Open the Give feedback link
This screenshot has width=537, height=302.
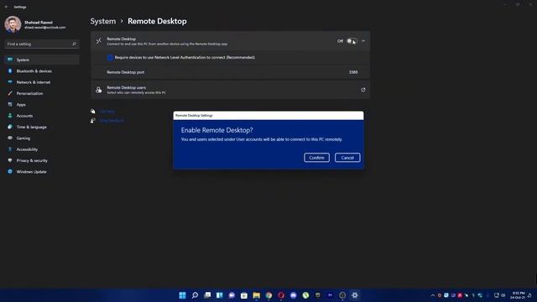112,121
